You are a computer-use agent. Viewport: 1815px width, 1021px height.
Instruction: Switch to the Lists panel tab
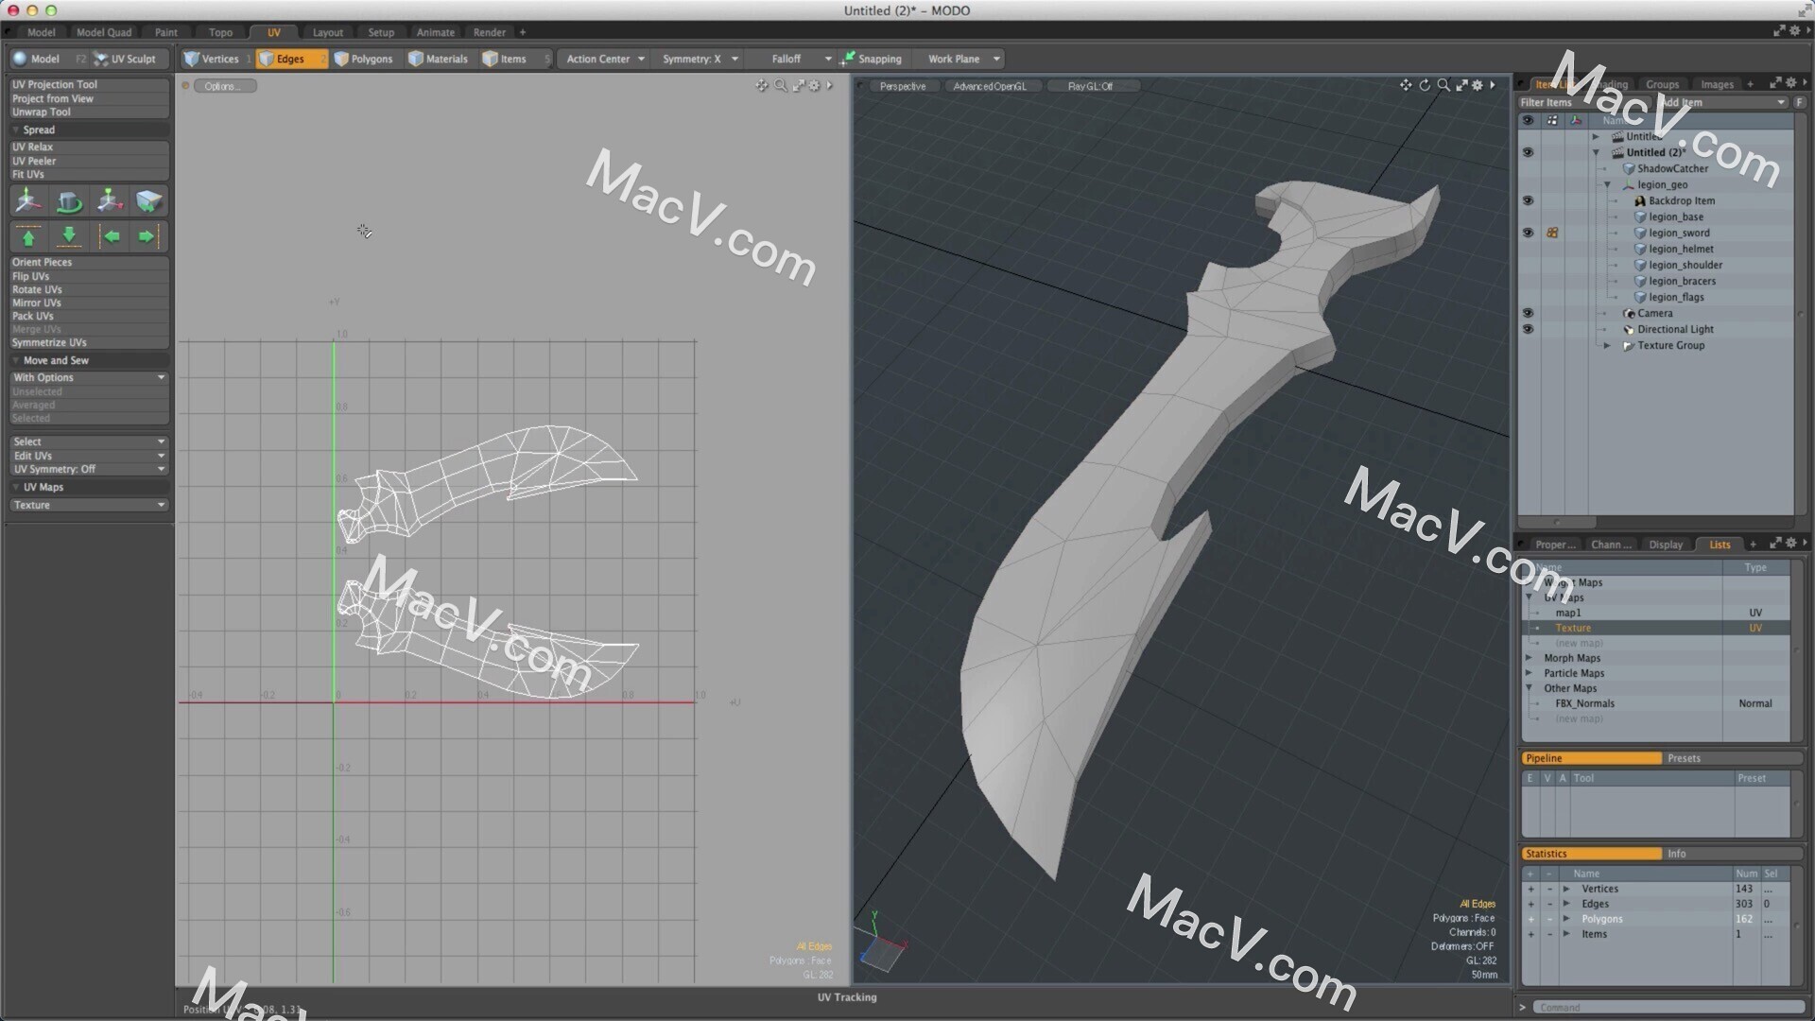point(1720,545)
